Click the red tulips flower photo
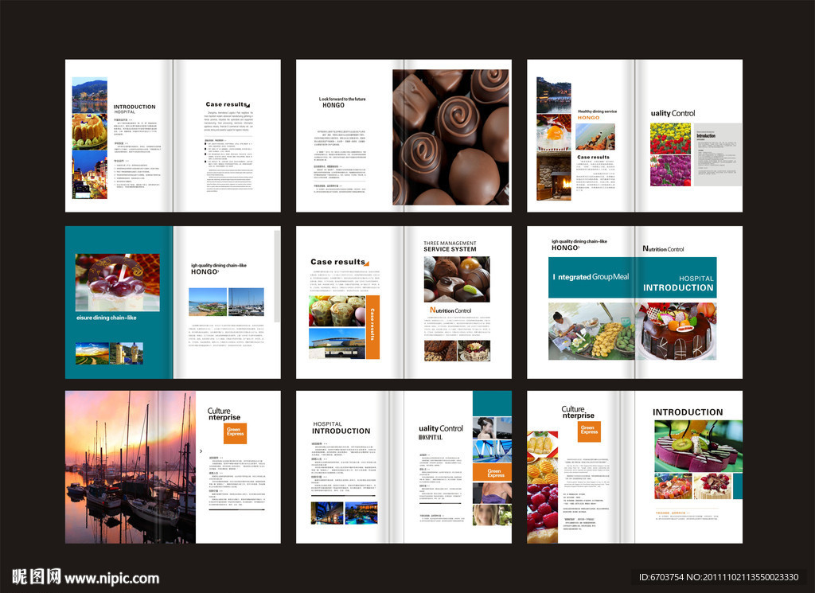 pos(670,138)
